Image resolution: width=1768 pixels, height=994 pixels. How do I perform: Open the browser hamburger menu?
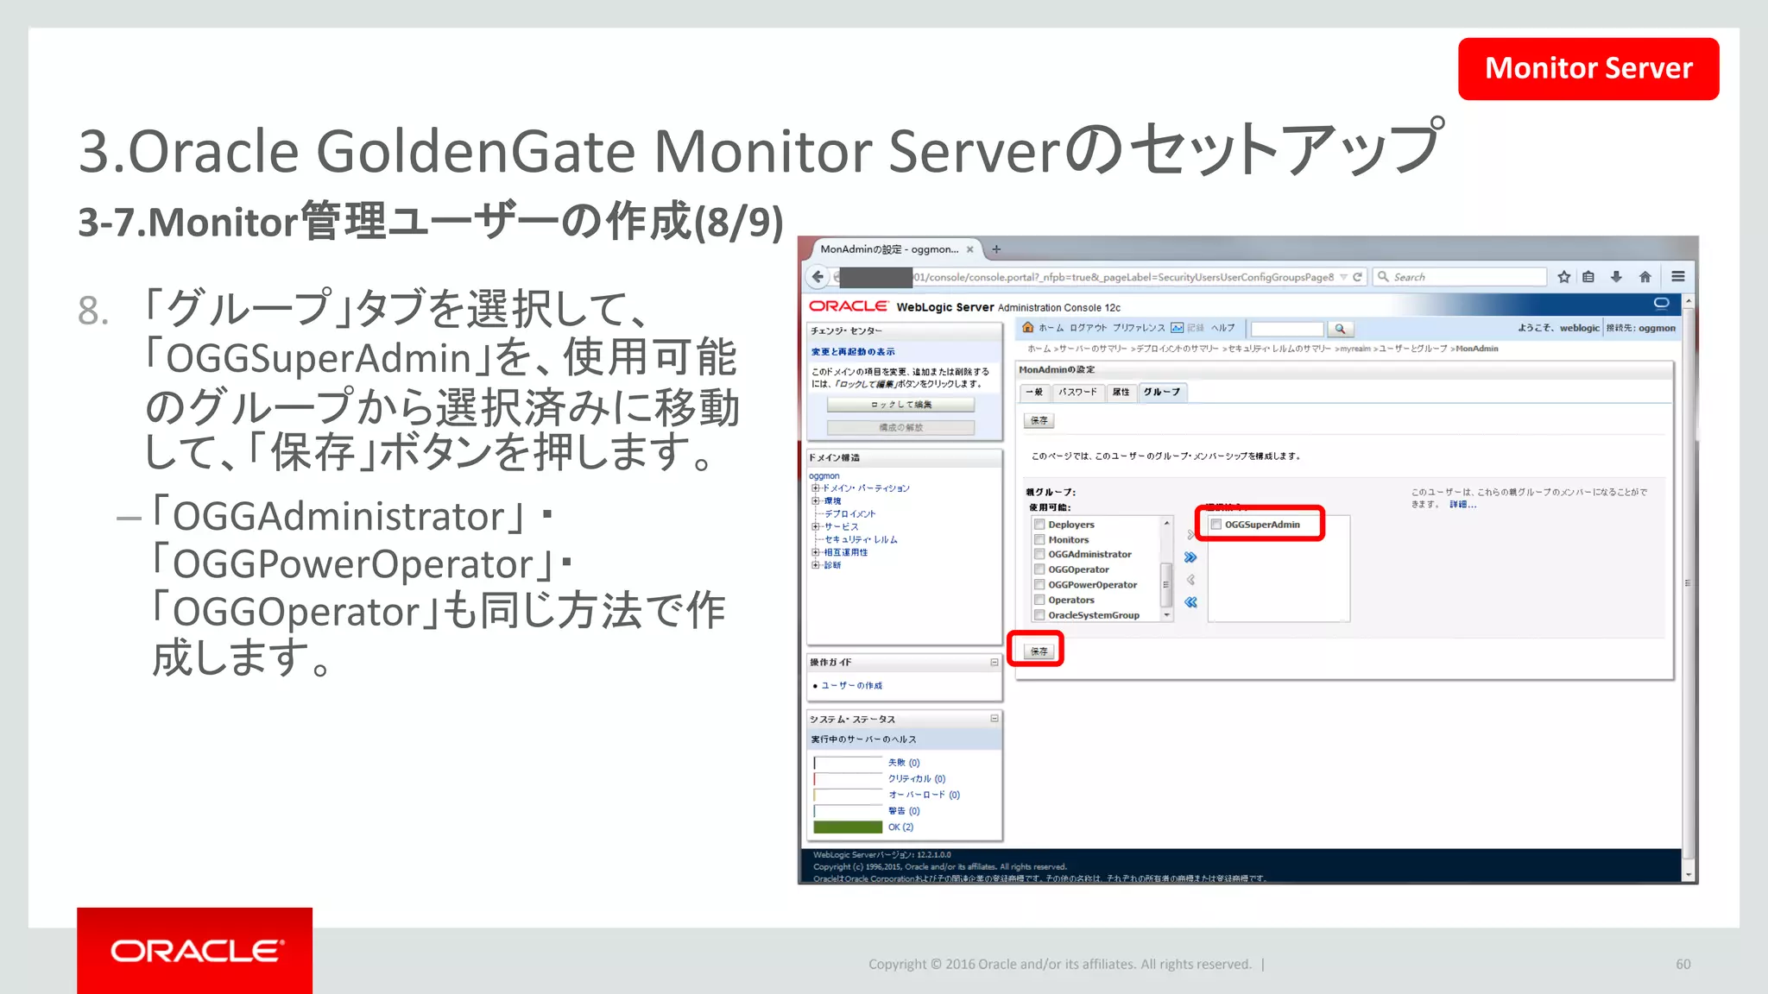coord(1677,277)
